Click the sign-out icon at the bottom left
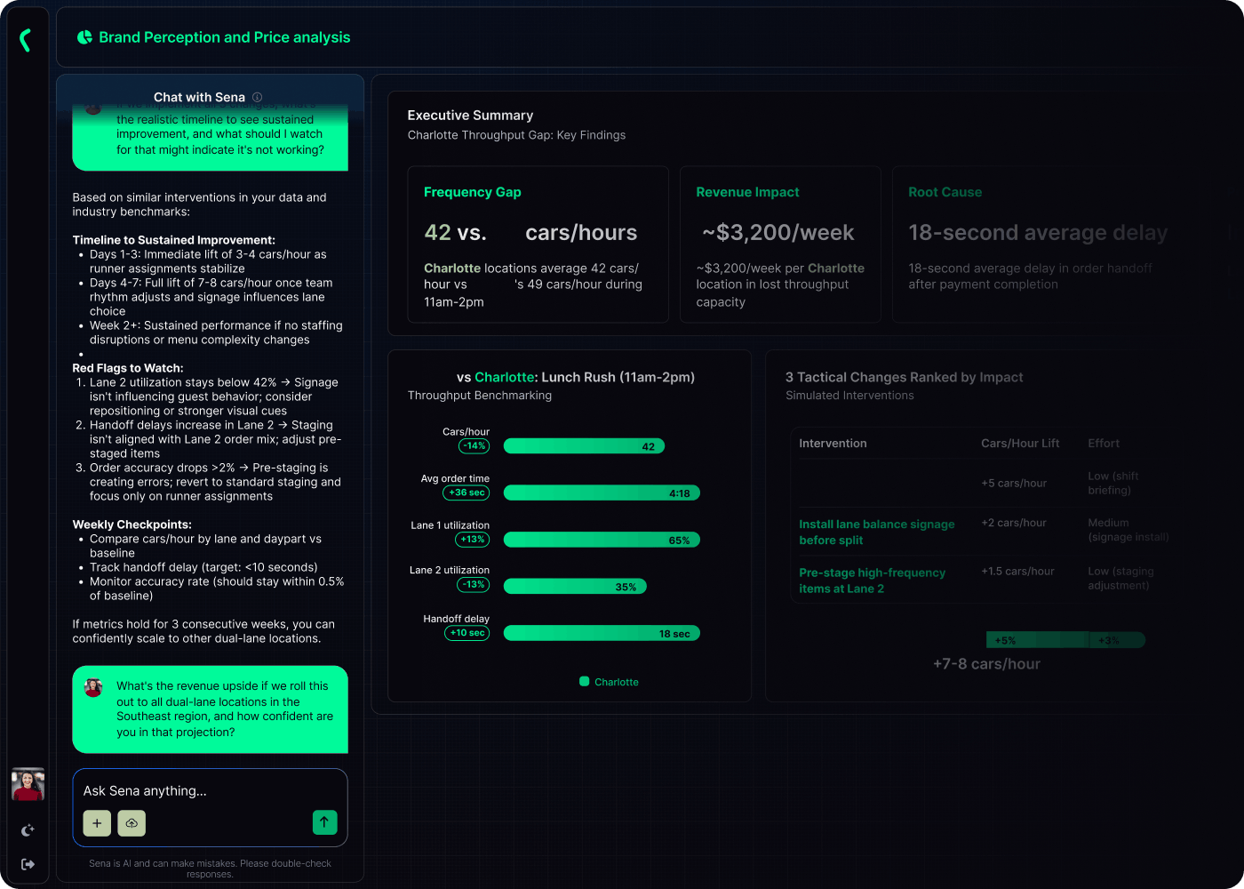The width and height of the screenshot is (1244, 889). [x=28, y=863]
